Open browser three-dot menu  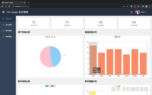point(150,6)
